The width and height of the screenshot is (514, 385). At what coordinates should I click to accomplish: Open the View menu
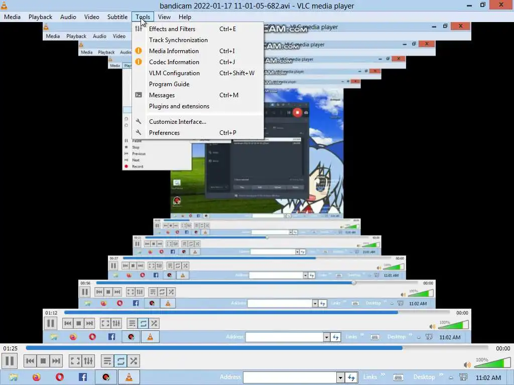[x=164, y=17]
